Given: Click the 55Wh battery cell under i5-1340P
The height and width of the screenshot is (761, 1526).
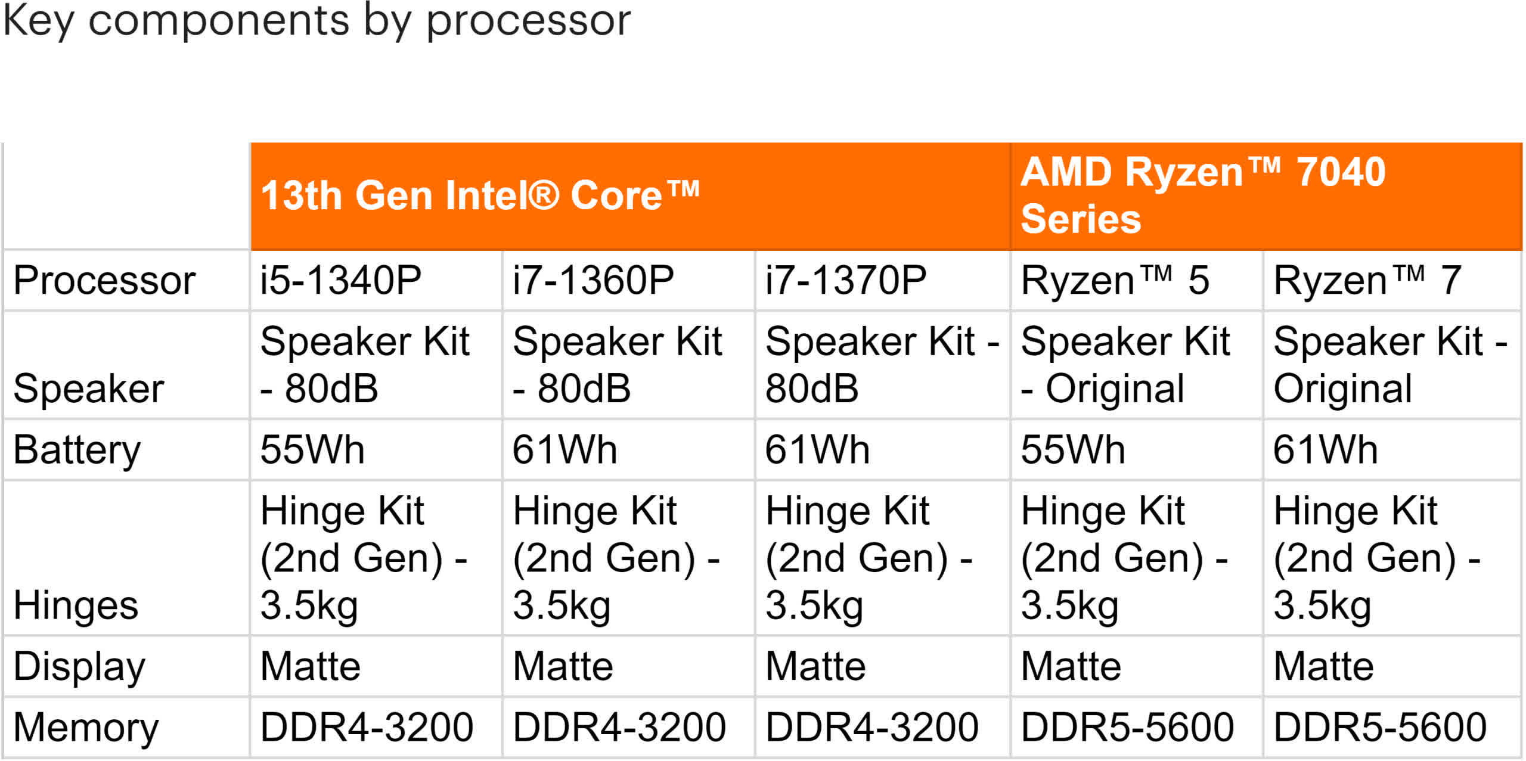Looking at the screenshot, I should (x=376, y=449).
